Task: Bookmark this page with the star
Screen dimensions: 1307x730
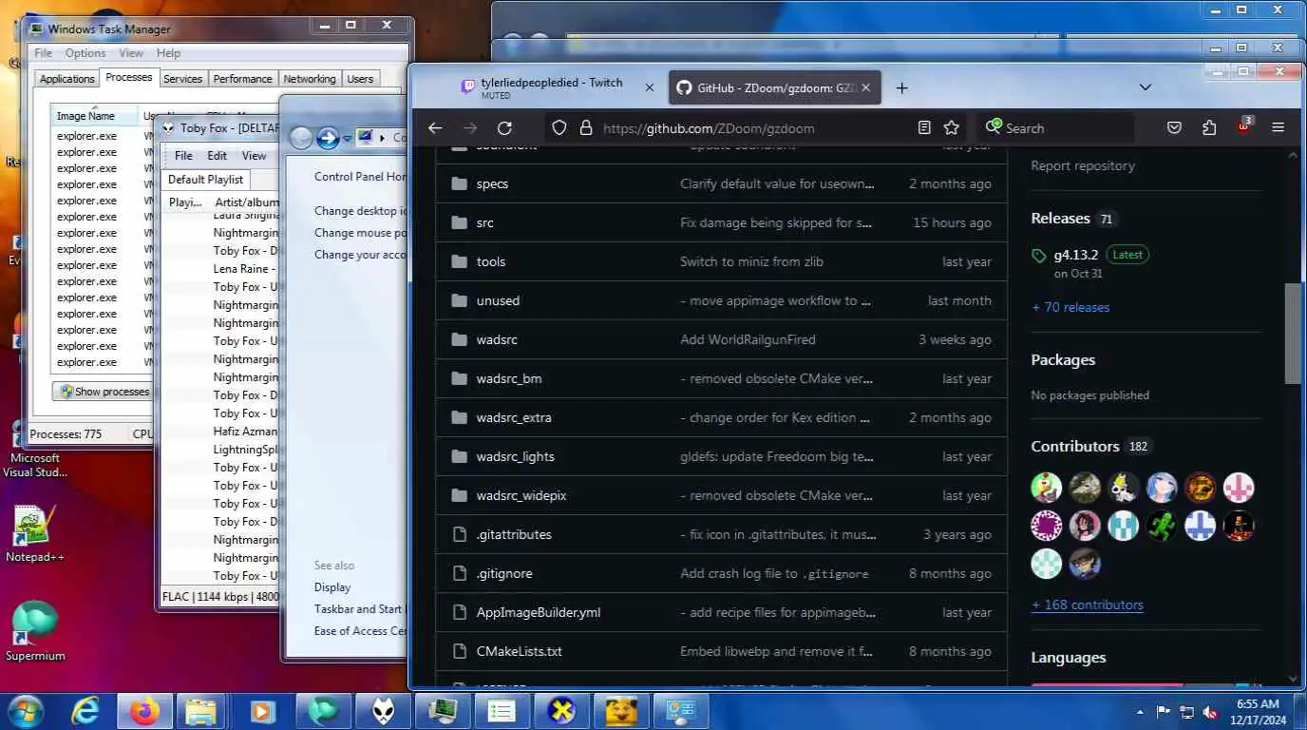Action: pyautogui.click(x=951, y=128)
